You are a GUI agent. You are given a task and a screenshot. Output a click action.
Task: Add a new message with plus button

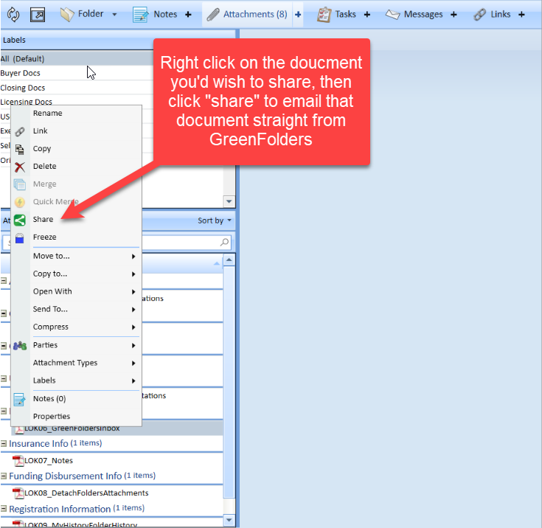(454, 15)
